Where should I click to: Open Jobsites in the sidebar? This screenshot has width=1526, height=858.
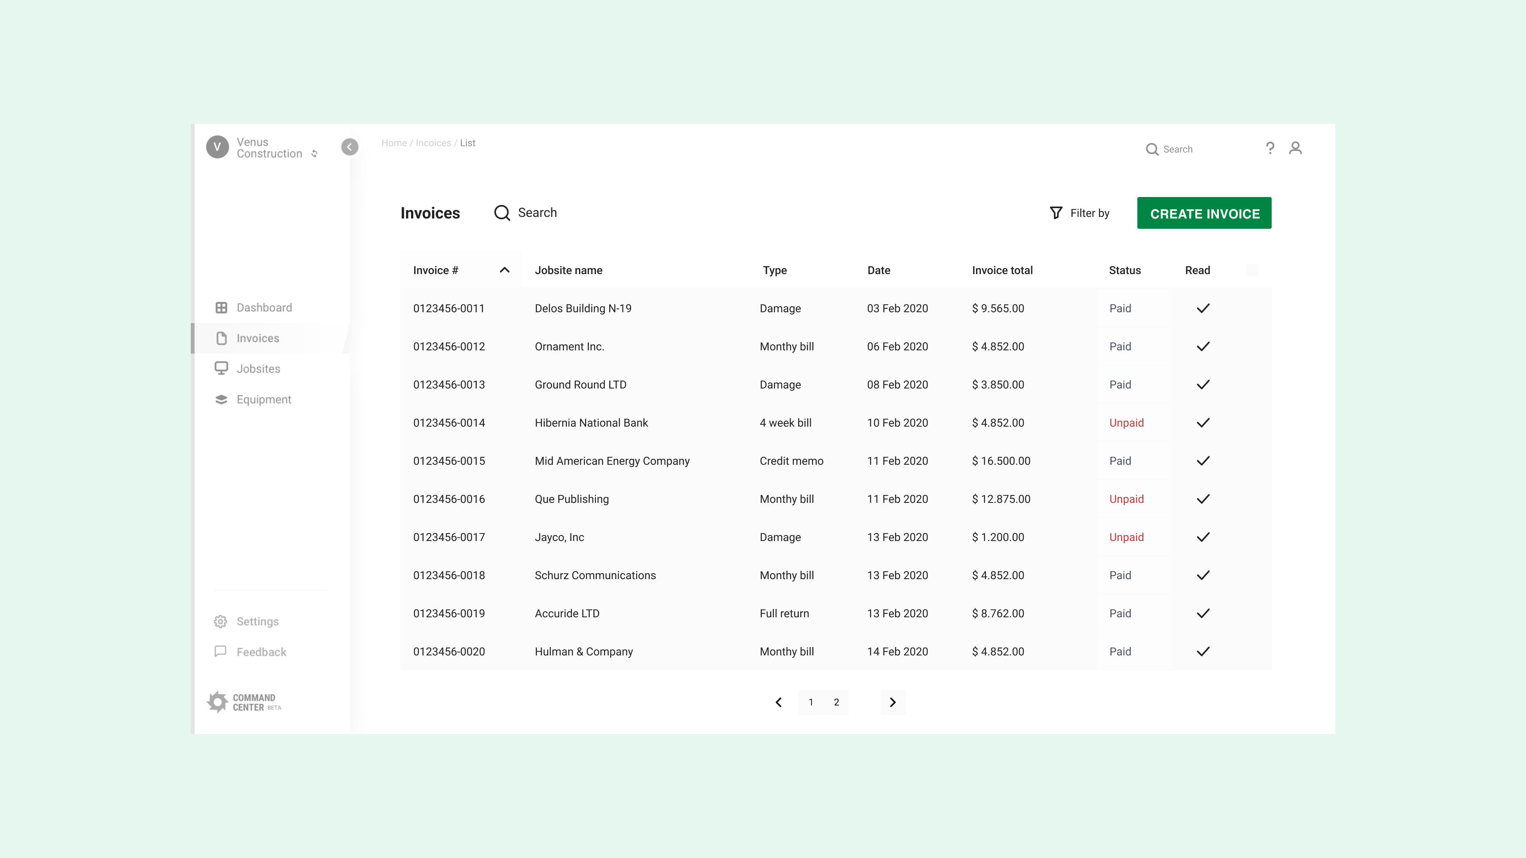coord(258,369)
